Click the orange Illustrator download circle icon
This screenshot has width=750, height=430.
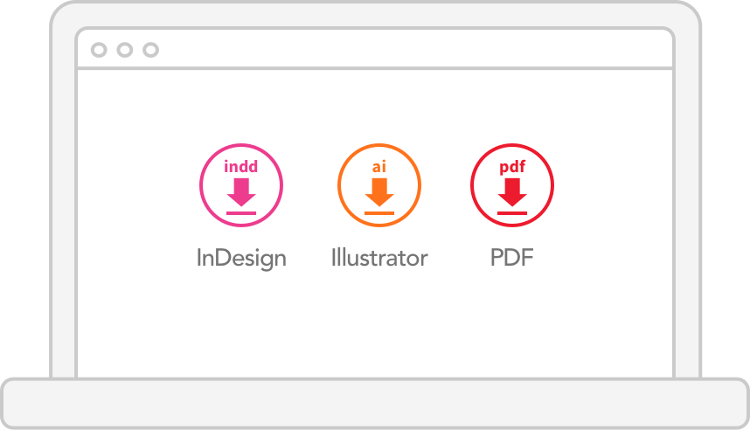(x=379, y=185)
